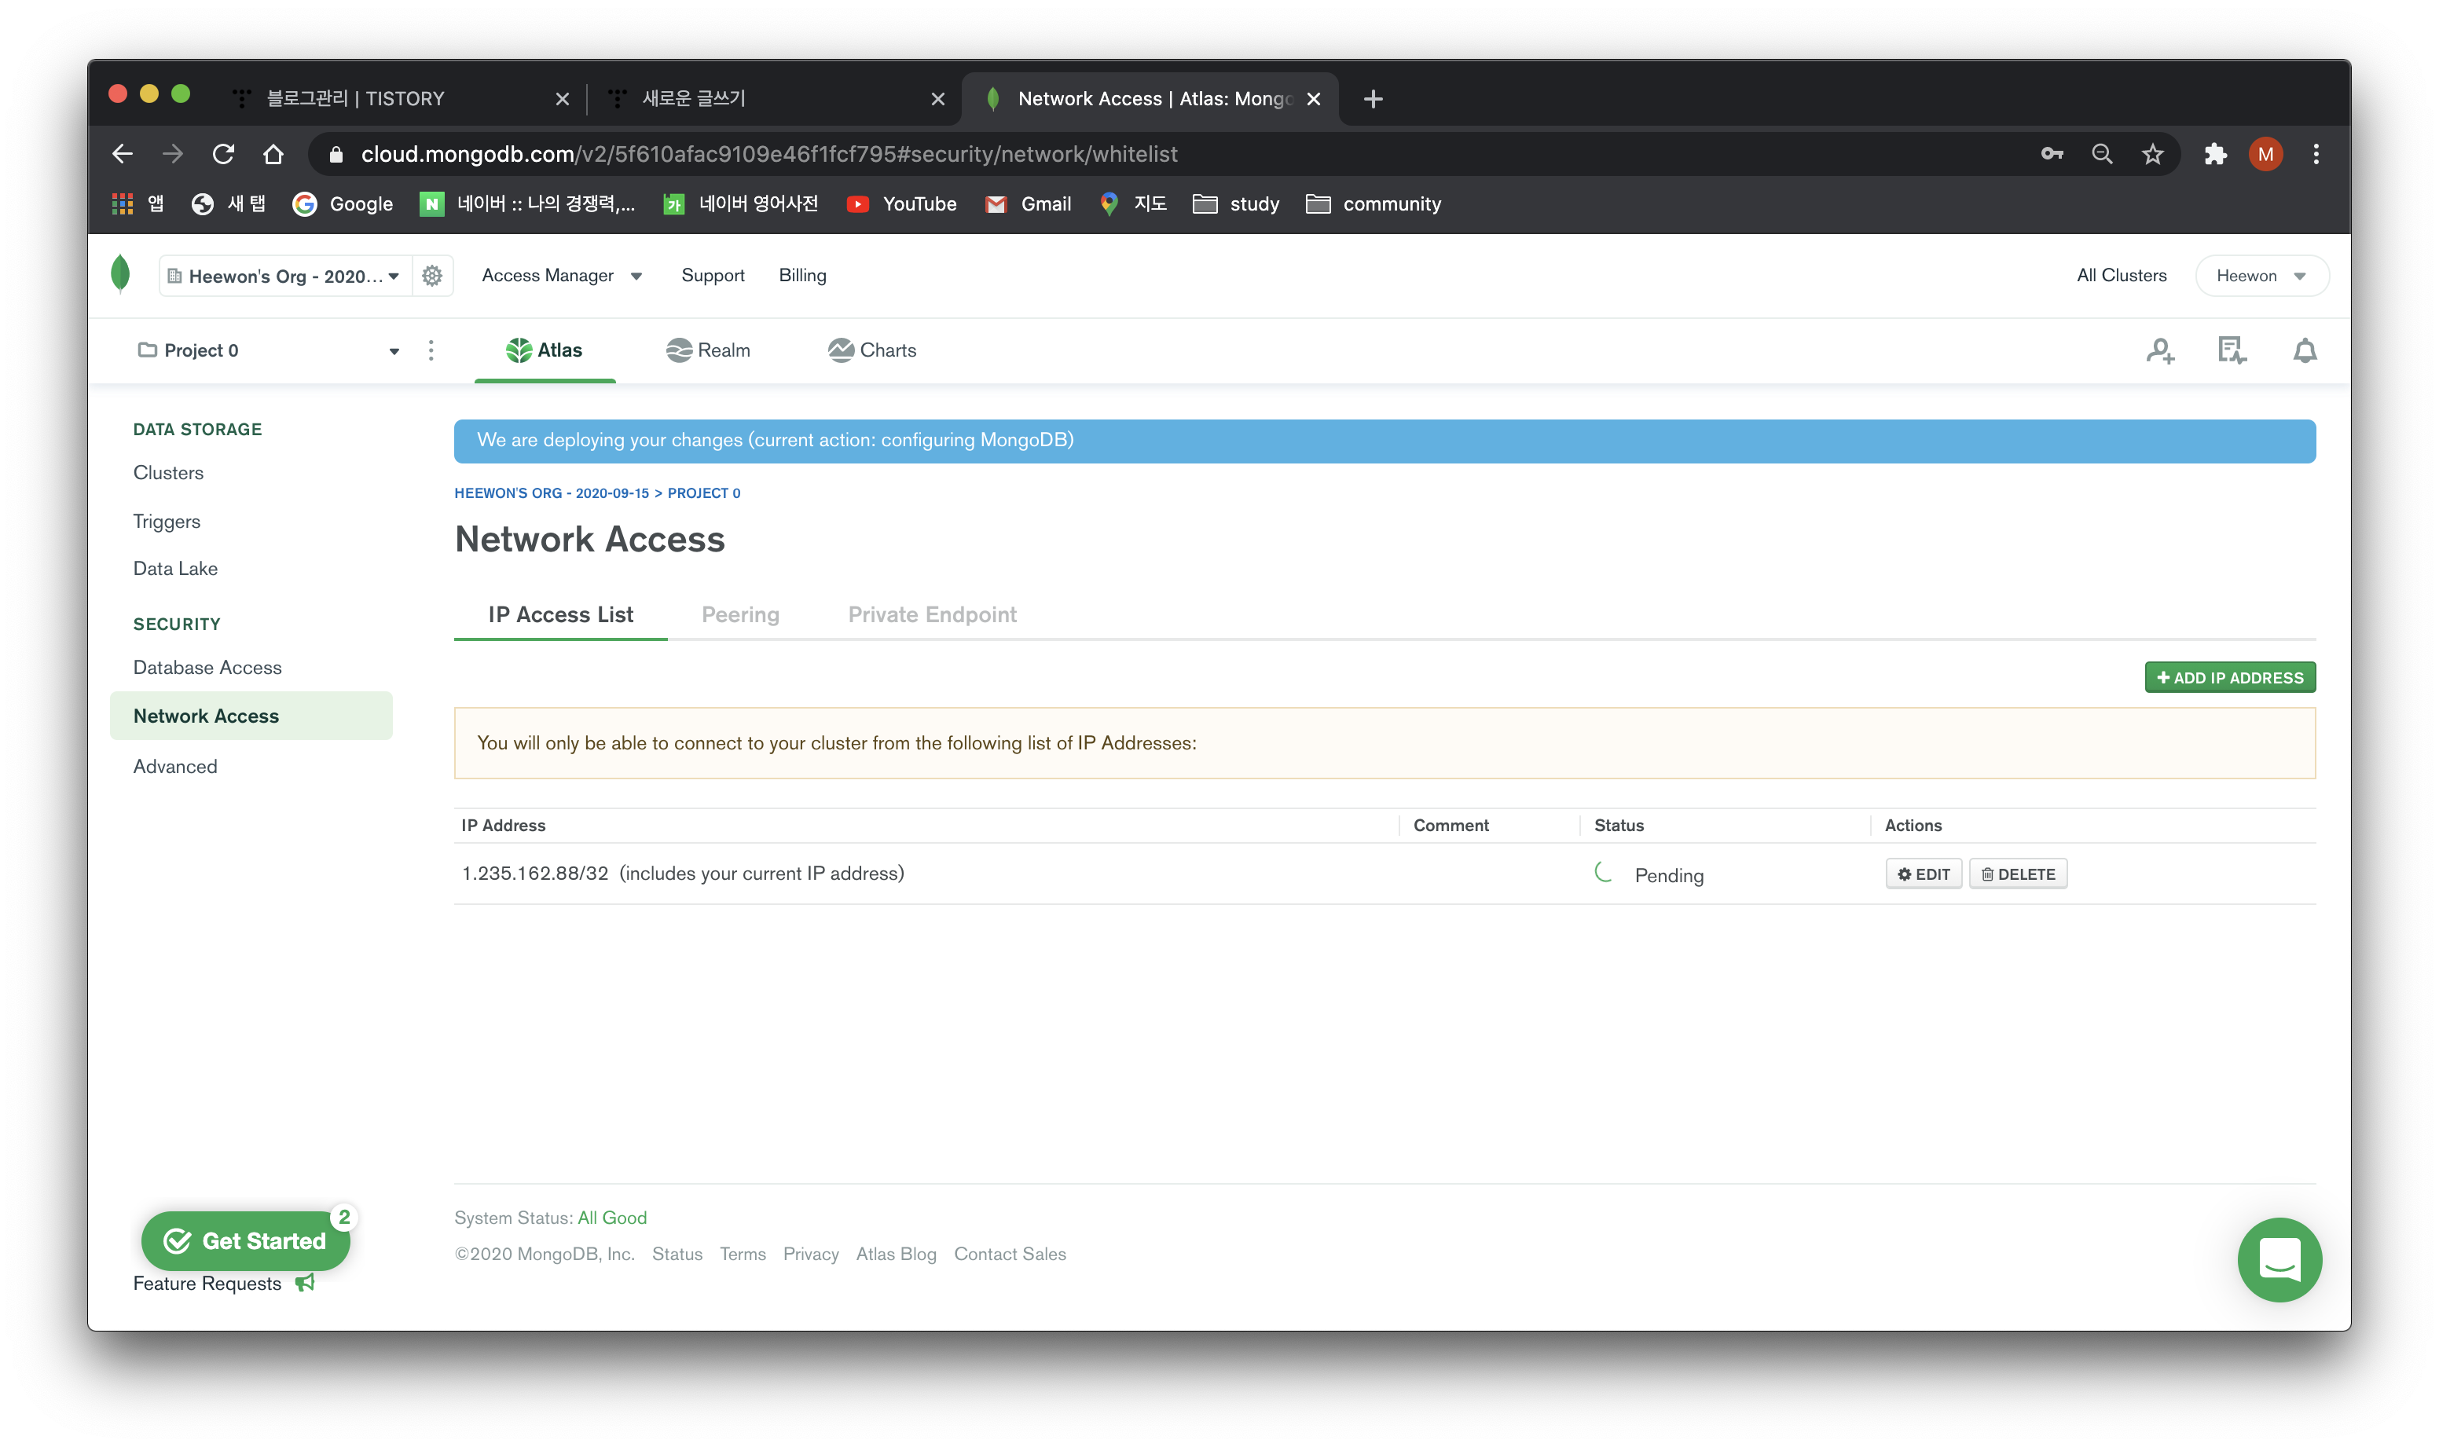
Task: Open the Heewon user menu
Action: click(2261, 276)
